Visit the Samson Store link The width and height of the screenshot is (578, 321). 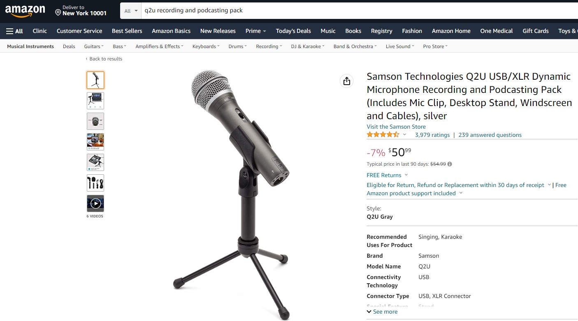(x=396, y=127)
